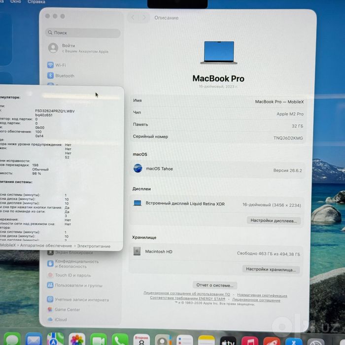Click Войти с Вашим Аккаунтом Apple
The image size is (345, 345).
[78, 48]
